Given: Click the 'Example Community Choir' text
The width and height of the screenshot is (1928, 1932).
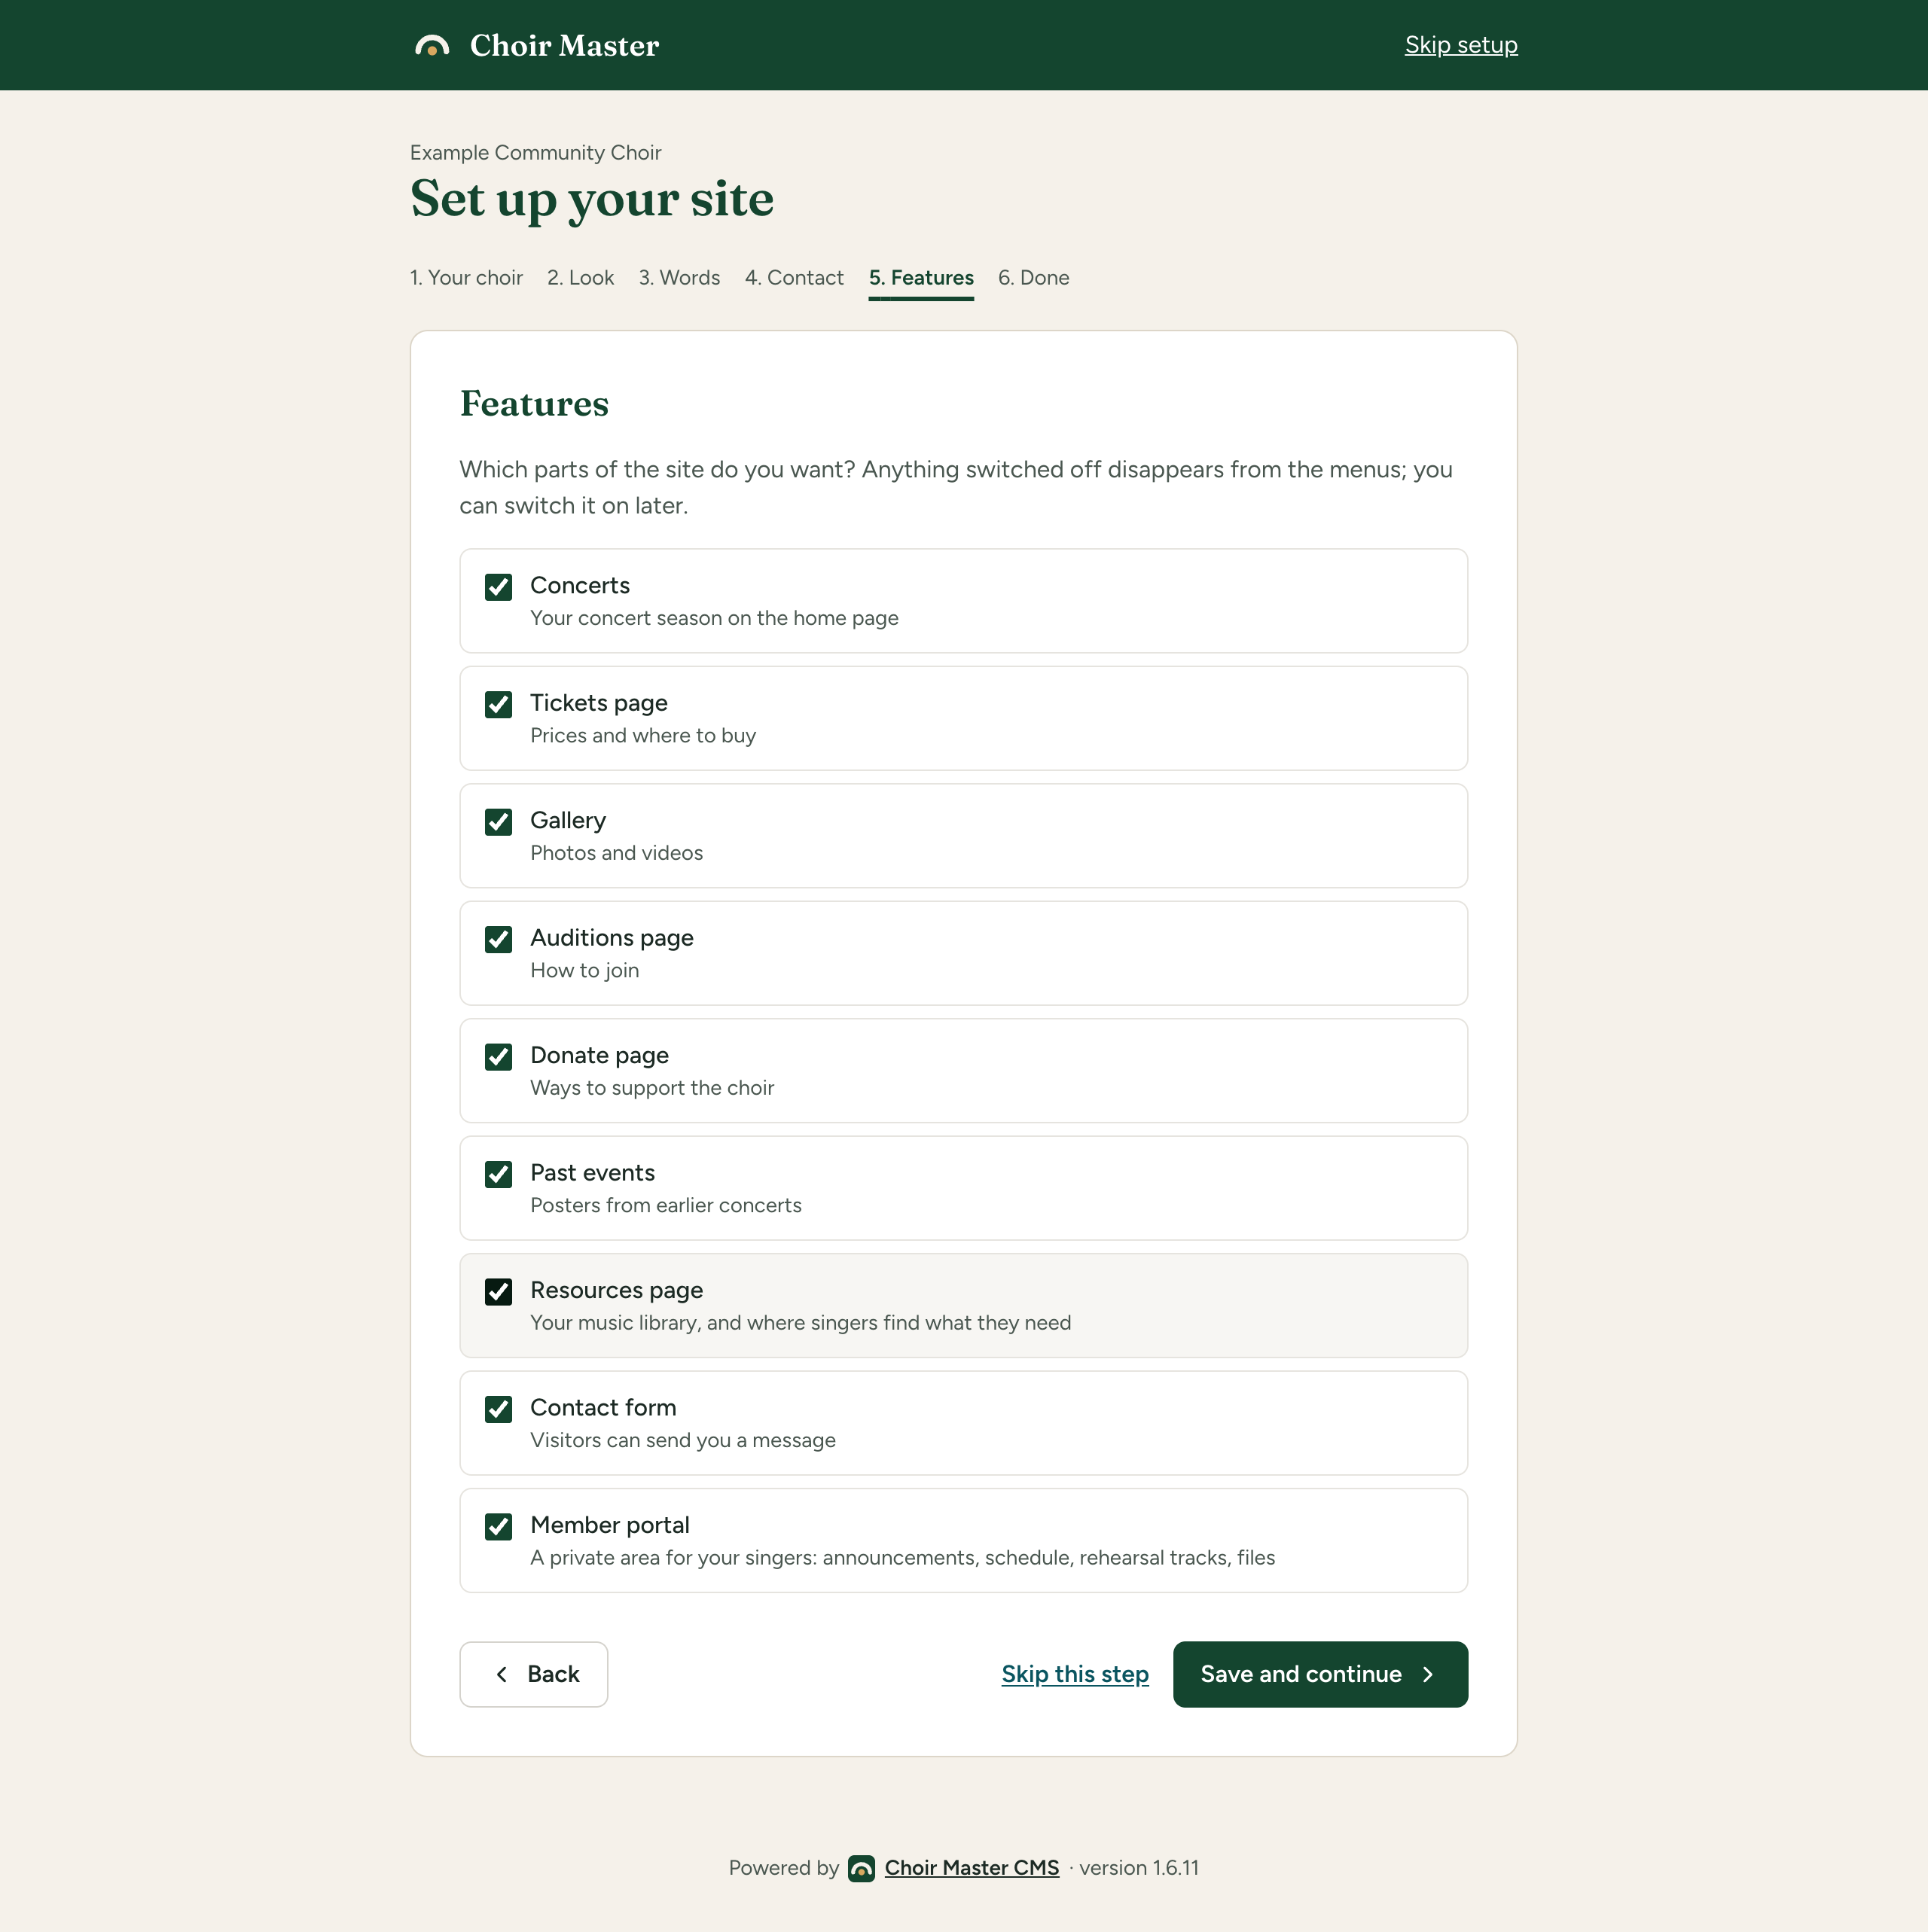Looking at the screenshot, I should pos(535,153).
